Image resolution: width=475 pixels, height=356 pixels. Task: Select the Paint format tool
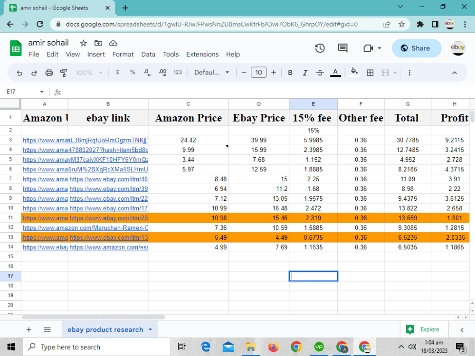[x=64, y=73]
